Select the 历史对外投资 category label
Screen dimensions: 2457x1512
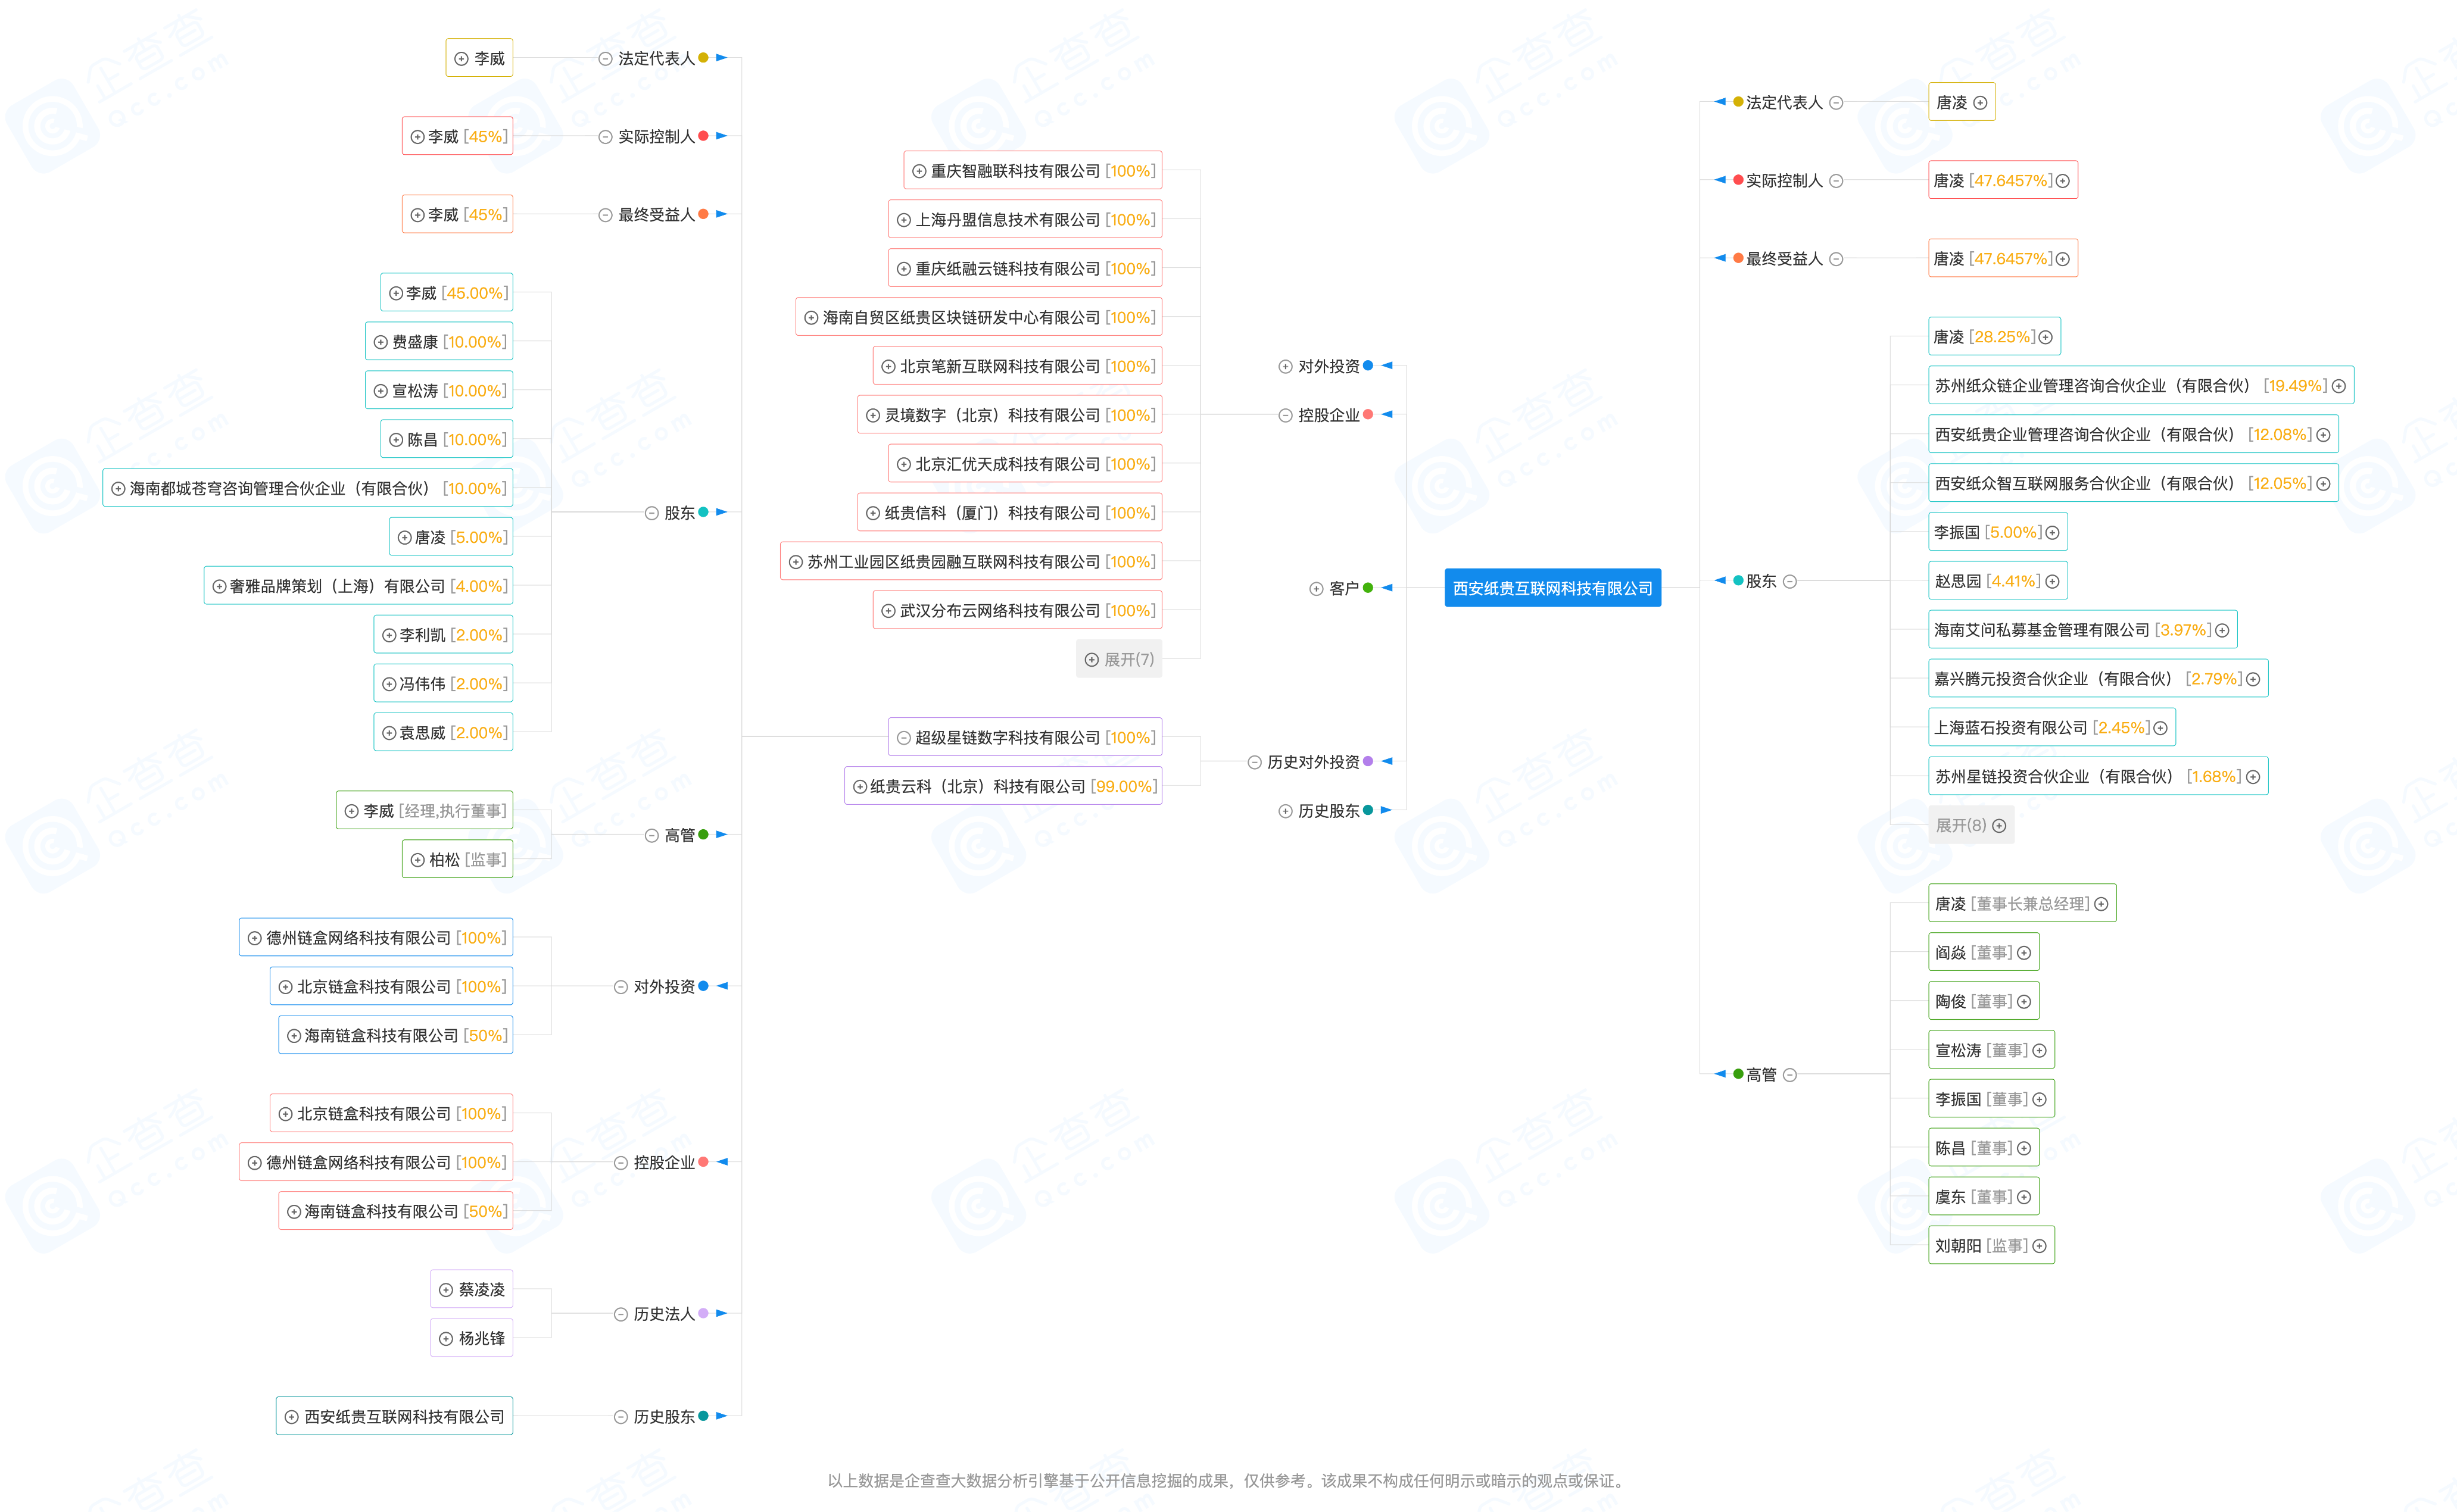tap(1312, 762)
